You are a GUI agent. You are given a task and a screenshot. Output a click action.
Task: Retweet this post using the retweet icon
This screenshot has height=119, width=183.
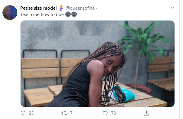64,113
